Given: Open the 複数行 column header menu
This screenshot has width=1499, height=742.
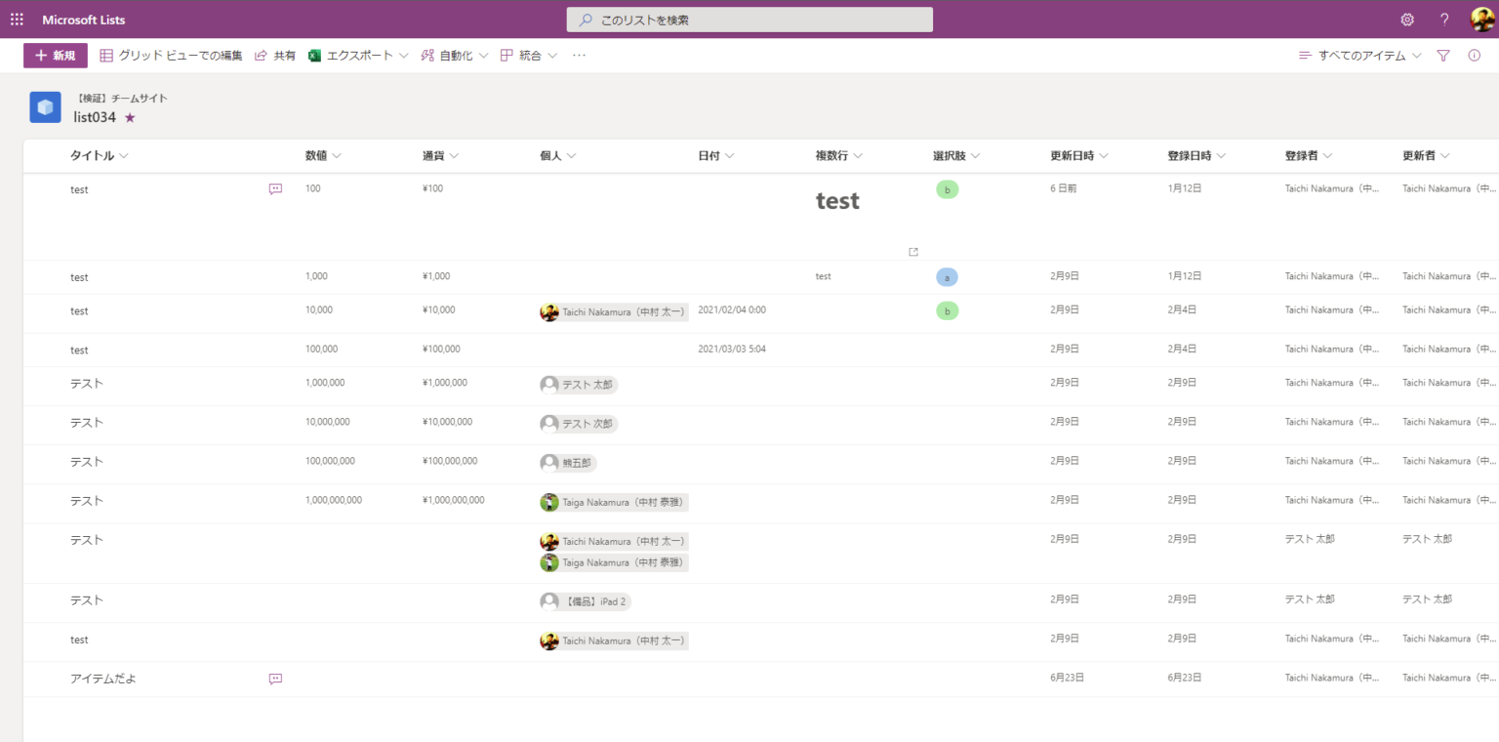Looking at the screenshot, I should click(x=839, y=156).
